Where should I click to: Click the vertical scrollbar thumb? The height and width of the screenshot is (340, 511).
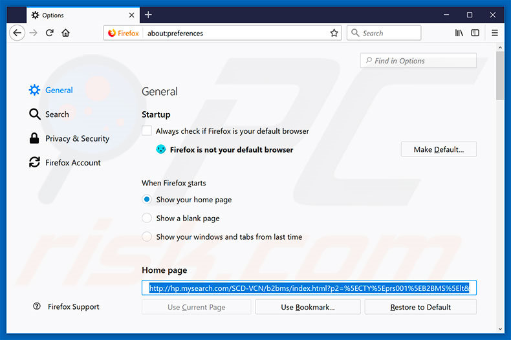[500, 76]
